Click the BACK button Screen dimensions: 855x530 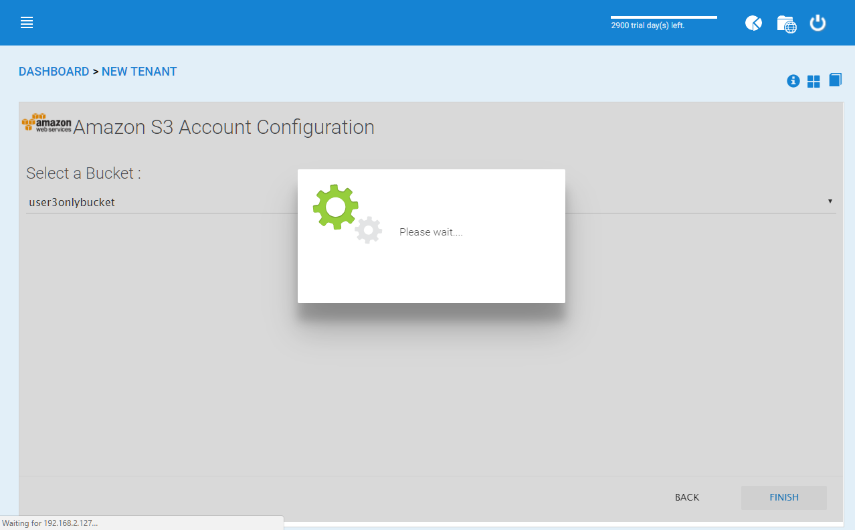coord(687,497)
